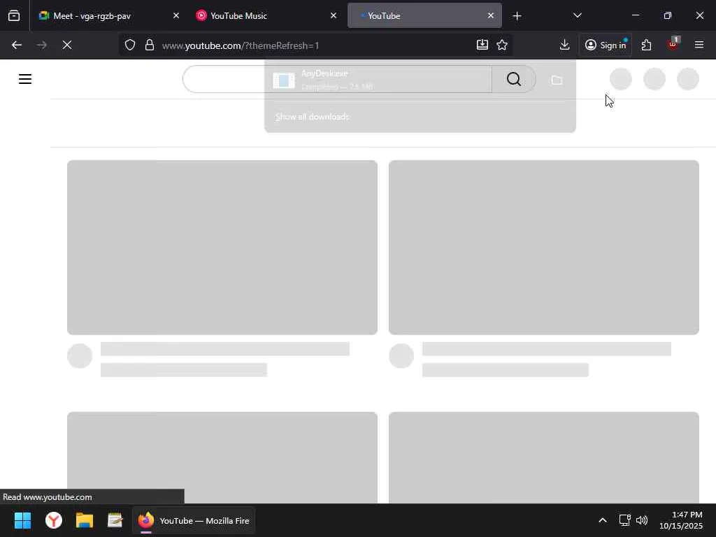Switch to the YouTube Music tab
Screen dimensions: 716x537
pyautogui.click(x=266, y=15)
